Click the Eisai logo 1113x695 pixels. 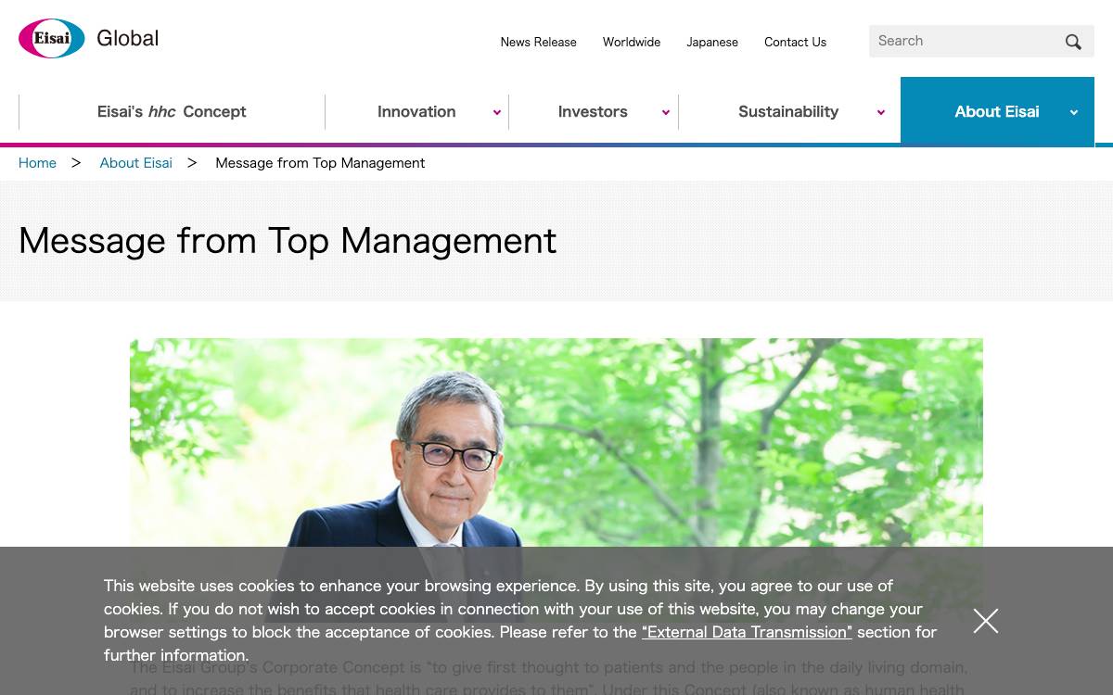(52, 39)
